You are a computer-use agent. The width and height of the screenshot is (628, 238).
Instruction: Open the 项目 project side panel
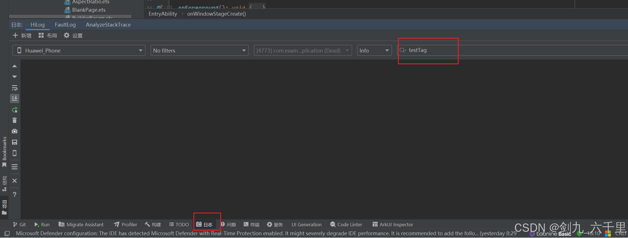click(x=4, y=207)
